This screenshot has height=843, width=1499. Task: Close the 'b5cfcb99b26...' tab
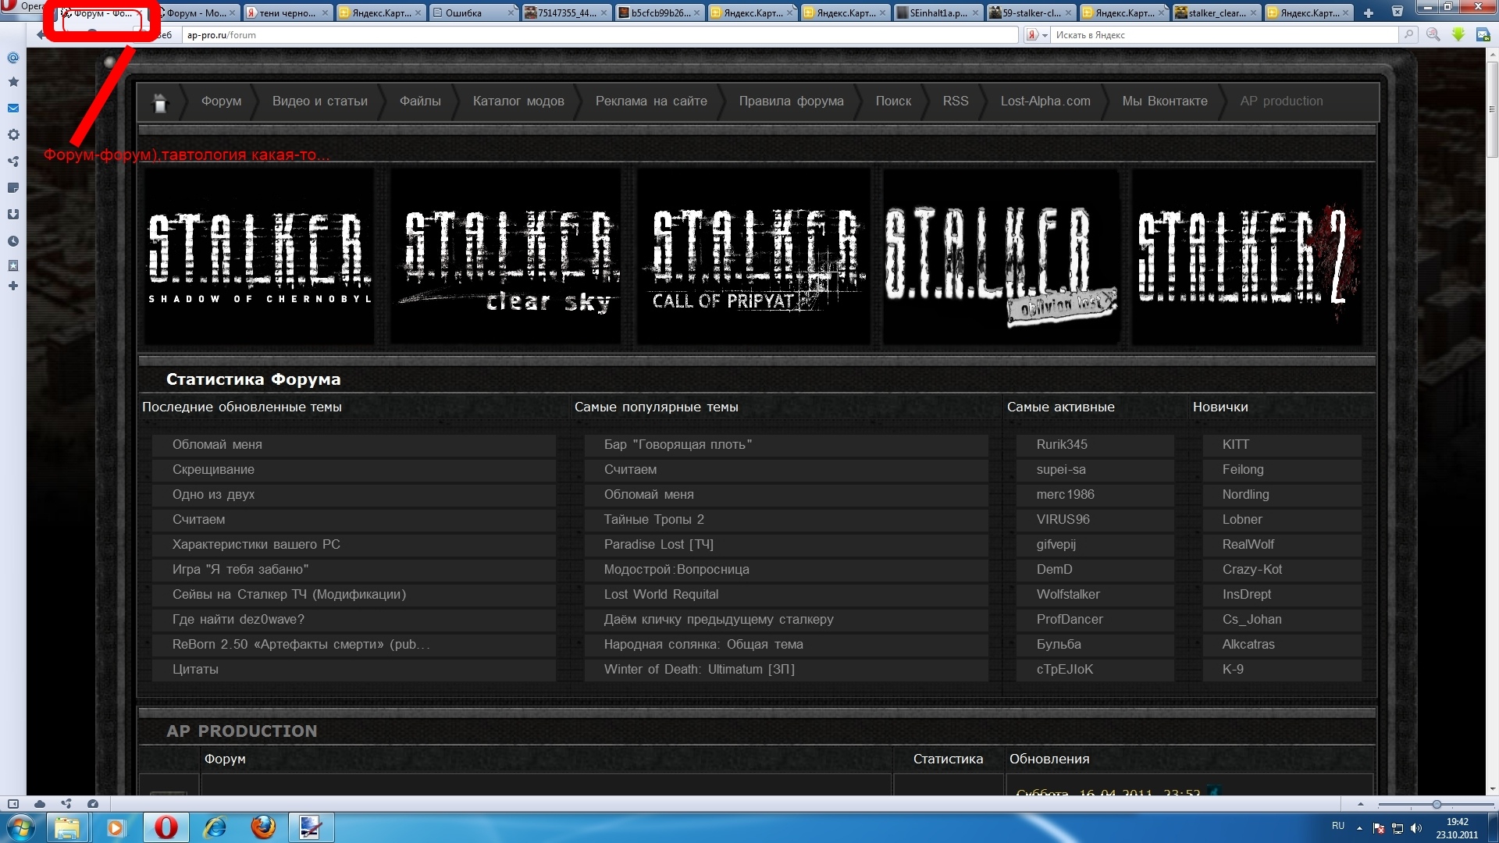[x=696, y=13]
